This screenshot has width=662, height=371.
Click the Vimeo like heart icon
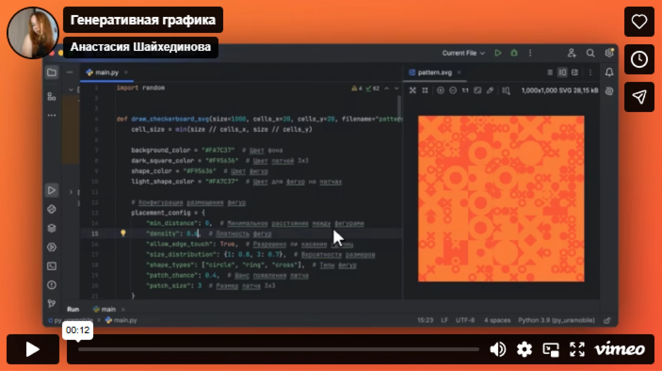[x=639, y=21]
